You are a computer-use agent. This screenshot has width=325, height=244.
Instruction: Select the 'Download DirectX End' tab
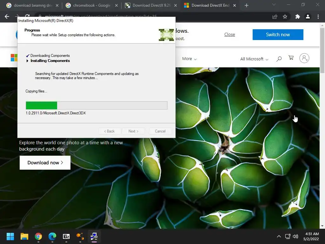click(x=210, y=5)
